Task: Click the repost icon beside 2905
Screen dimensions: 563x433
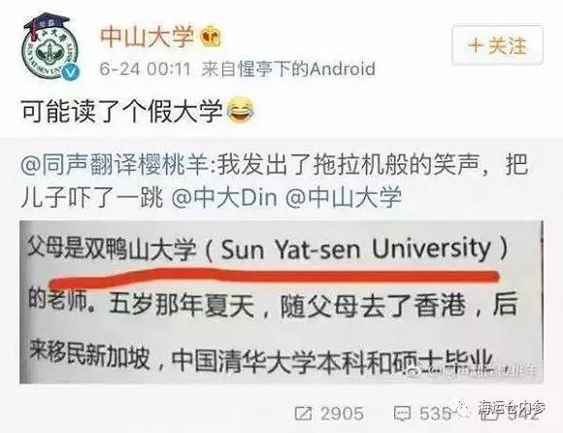Action: click(x=304, y=414)
